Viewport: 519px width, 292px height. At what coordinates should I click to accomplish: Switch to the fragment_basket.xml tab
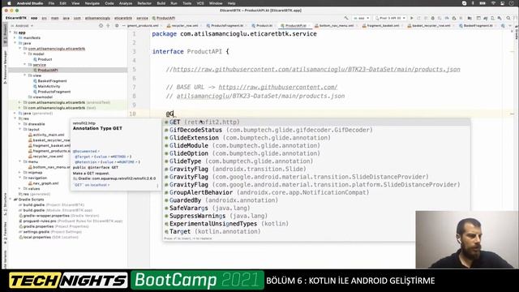[382, 25]
